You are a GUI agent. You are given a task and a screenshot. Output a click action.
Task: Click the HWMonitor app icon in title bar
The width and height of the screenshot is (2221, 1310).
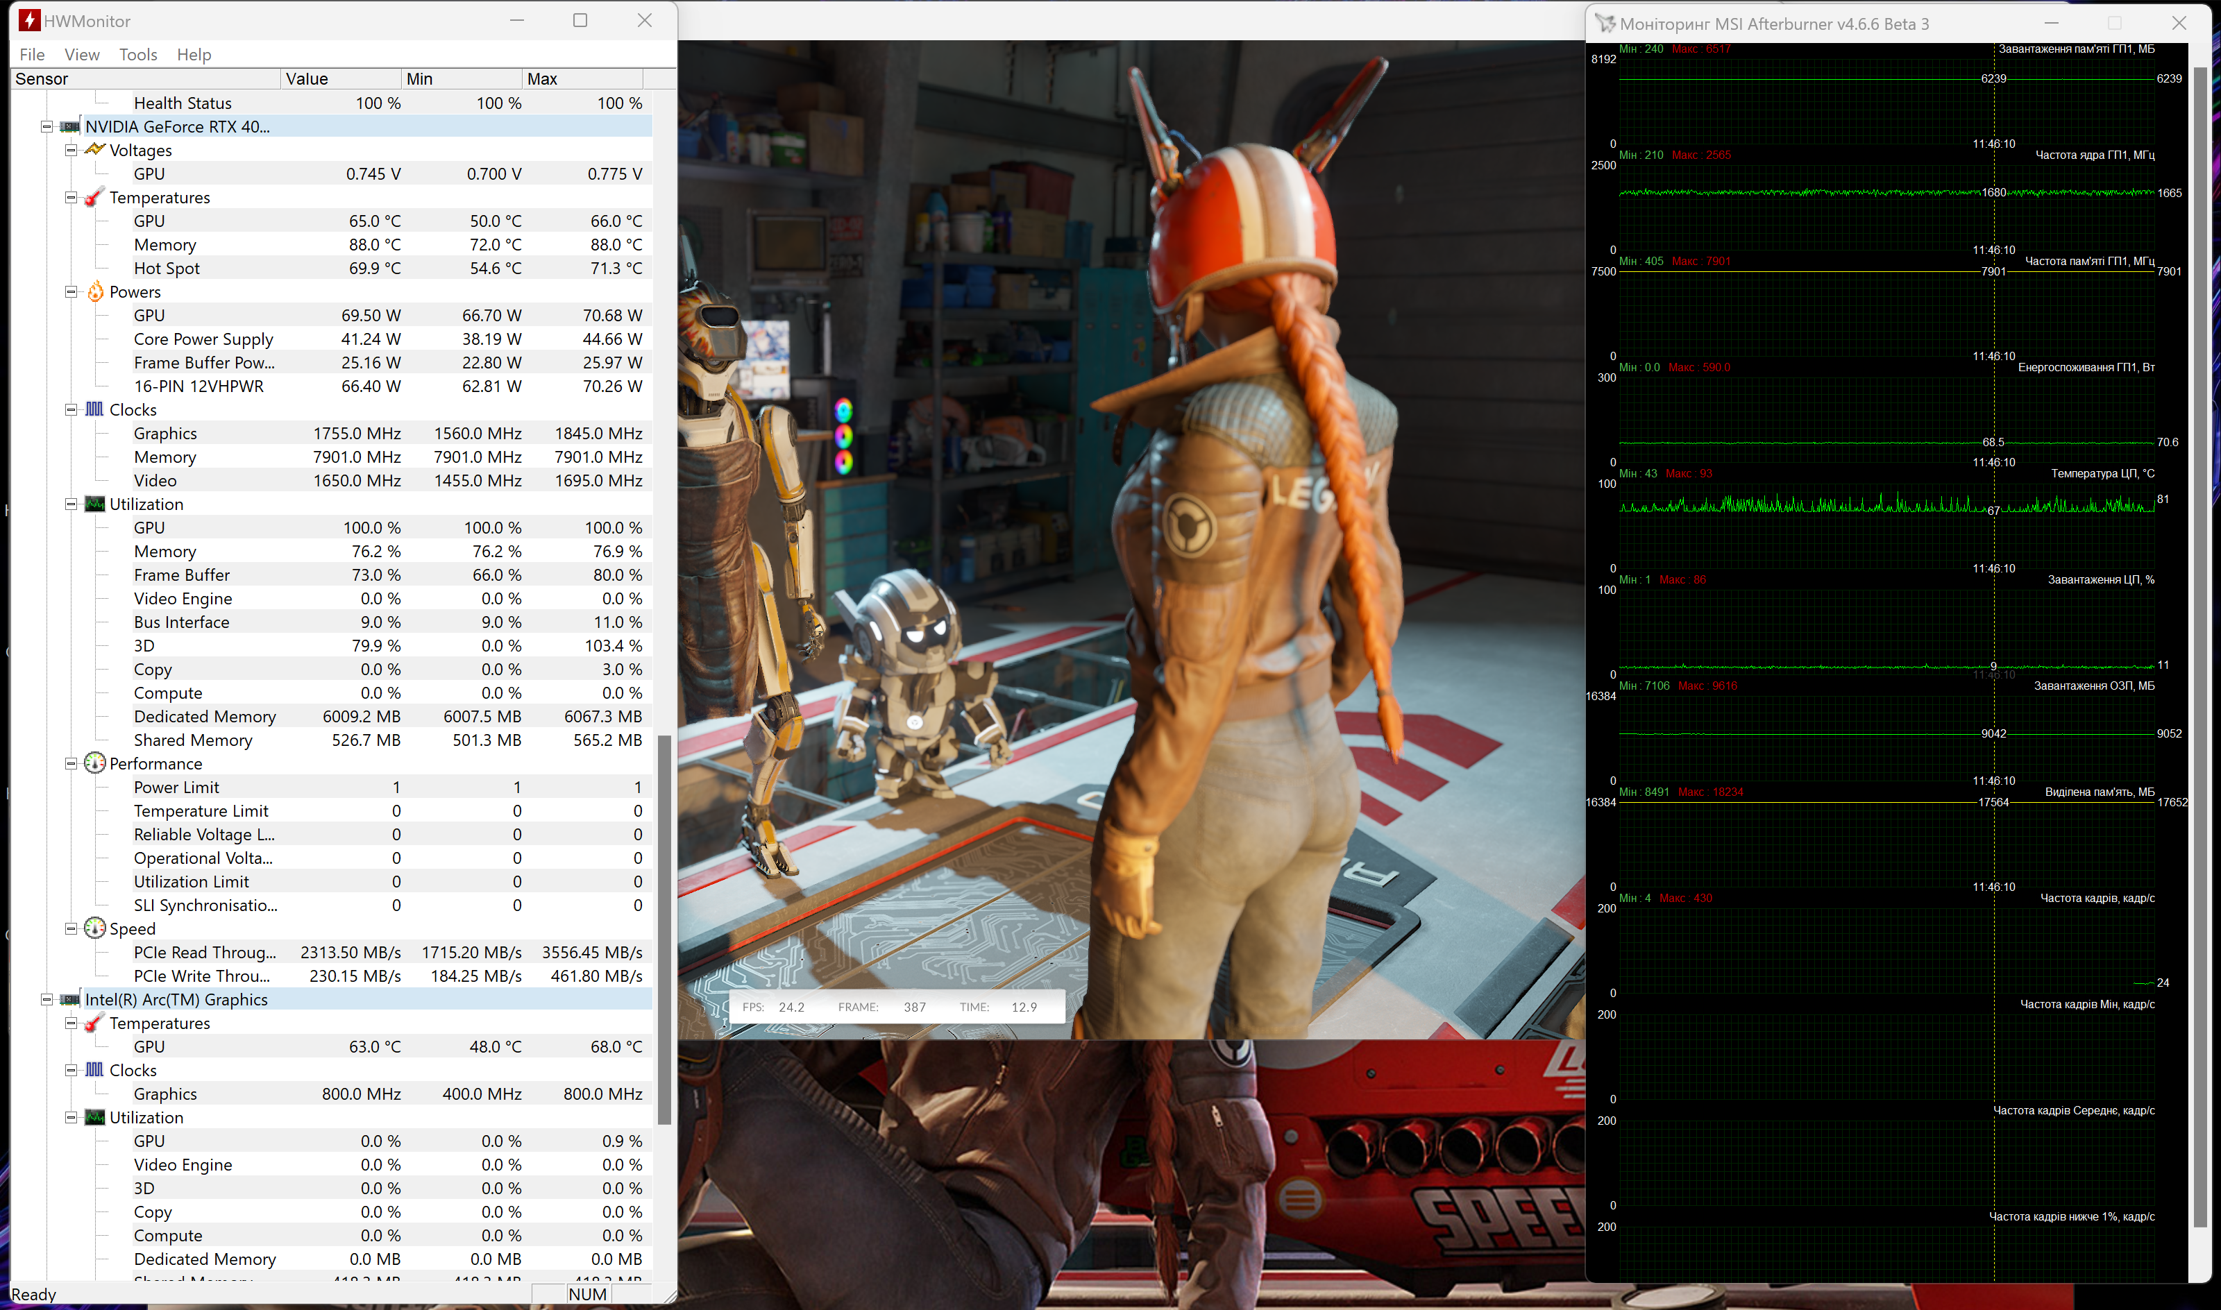pos(29,20)
